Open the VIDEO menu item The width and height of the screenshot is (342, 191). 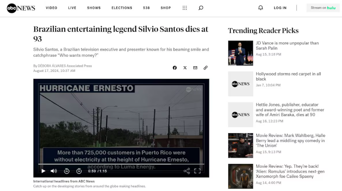(x=51, y=8)
